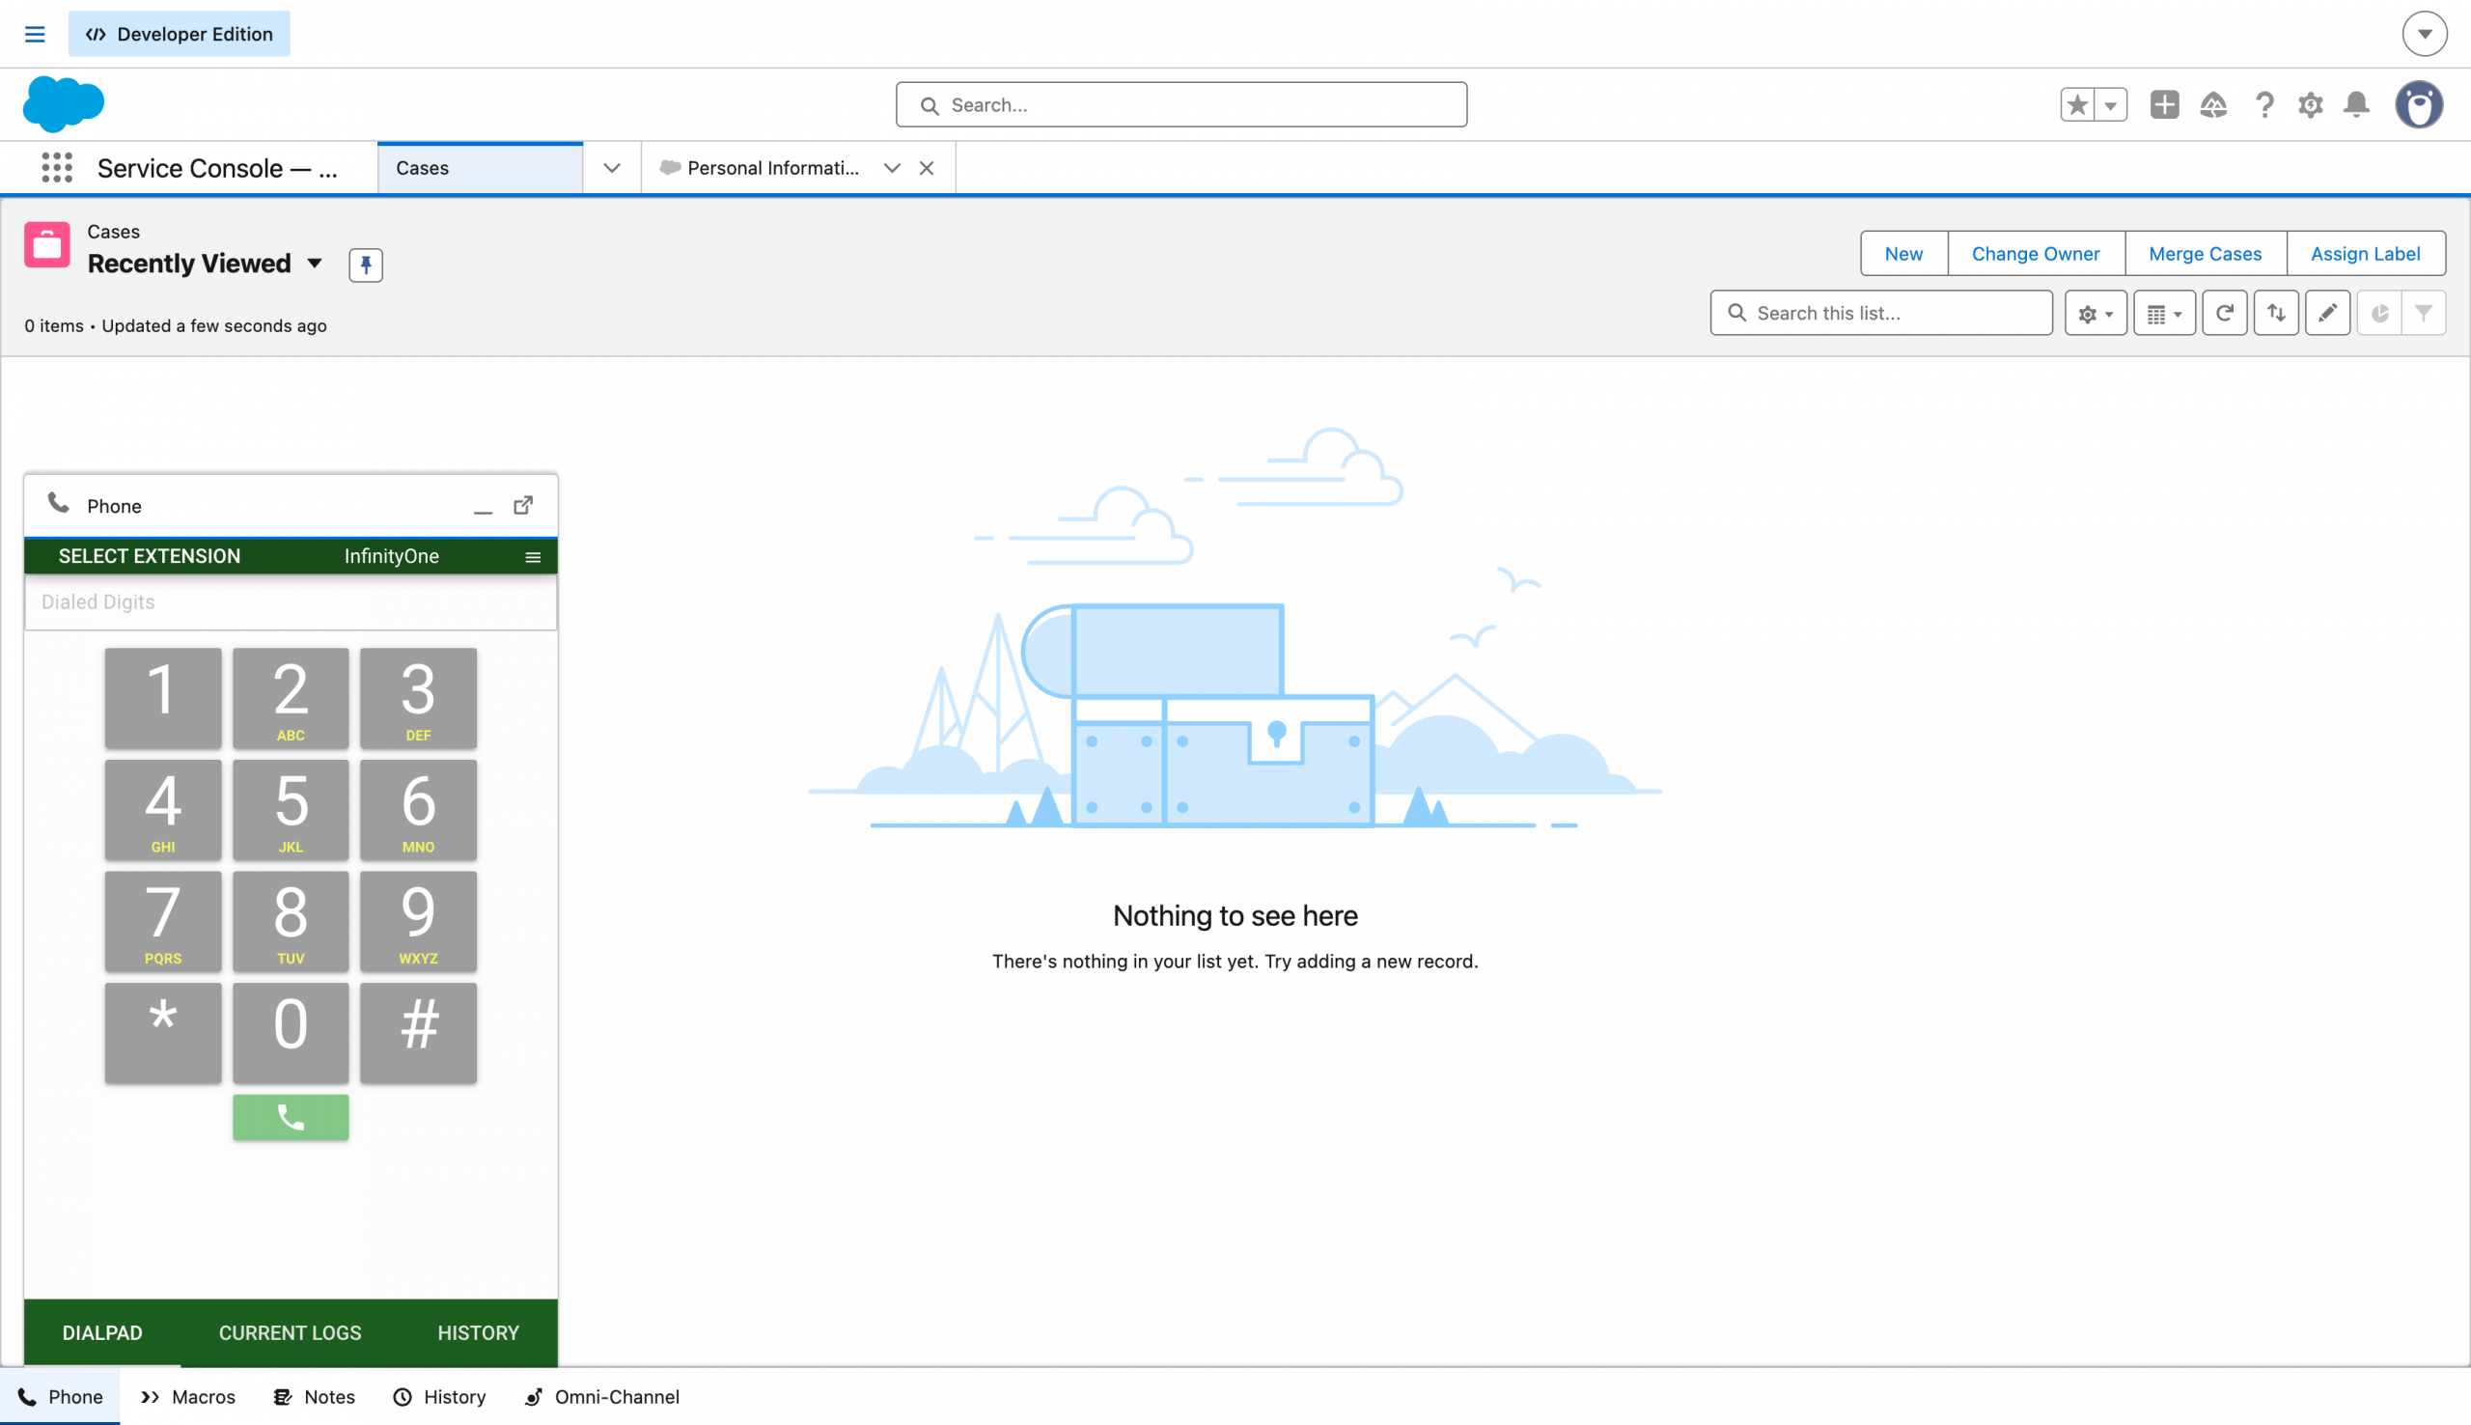The image size is (2471, 1425).
Task: Dial digit 2 ABC on keypad
Action: coord(291,698)
